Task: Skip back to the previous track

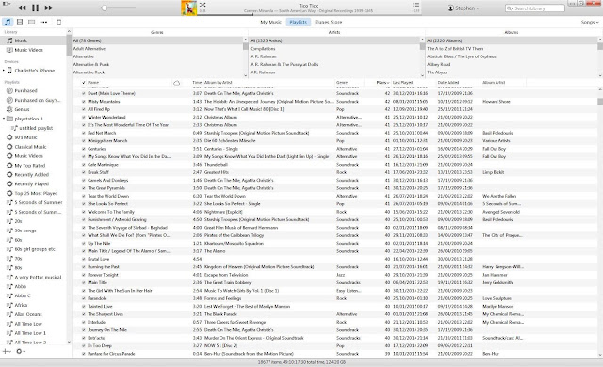Action: pos(22,8)
